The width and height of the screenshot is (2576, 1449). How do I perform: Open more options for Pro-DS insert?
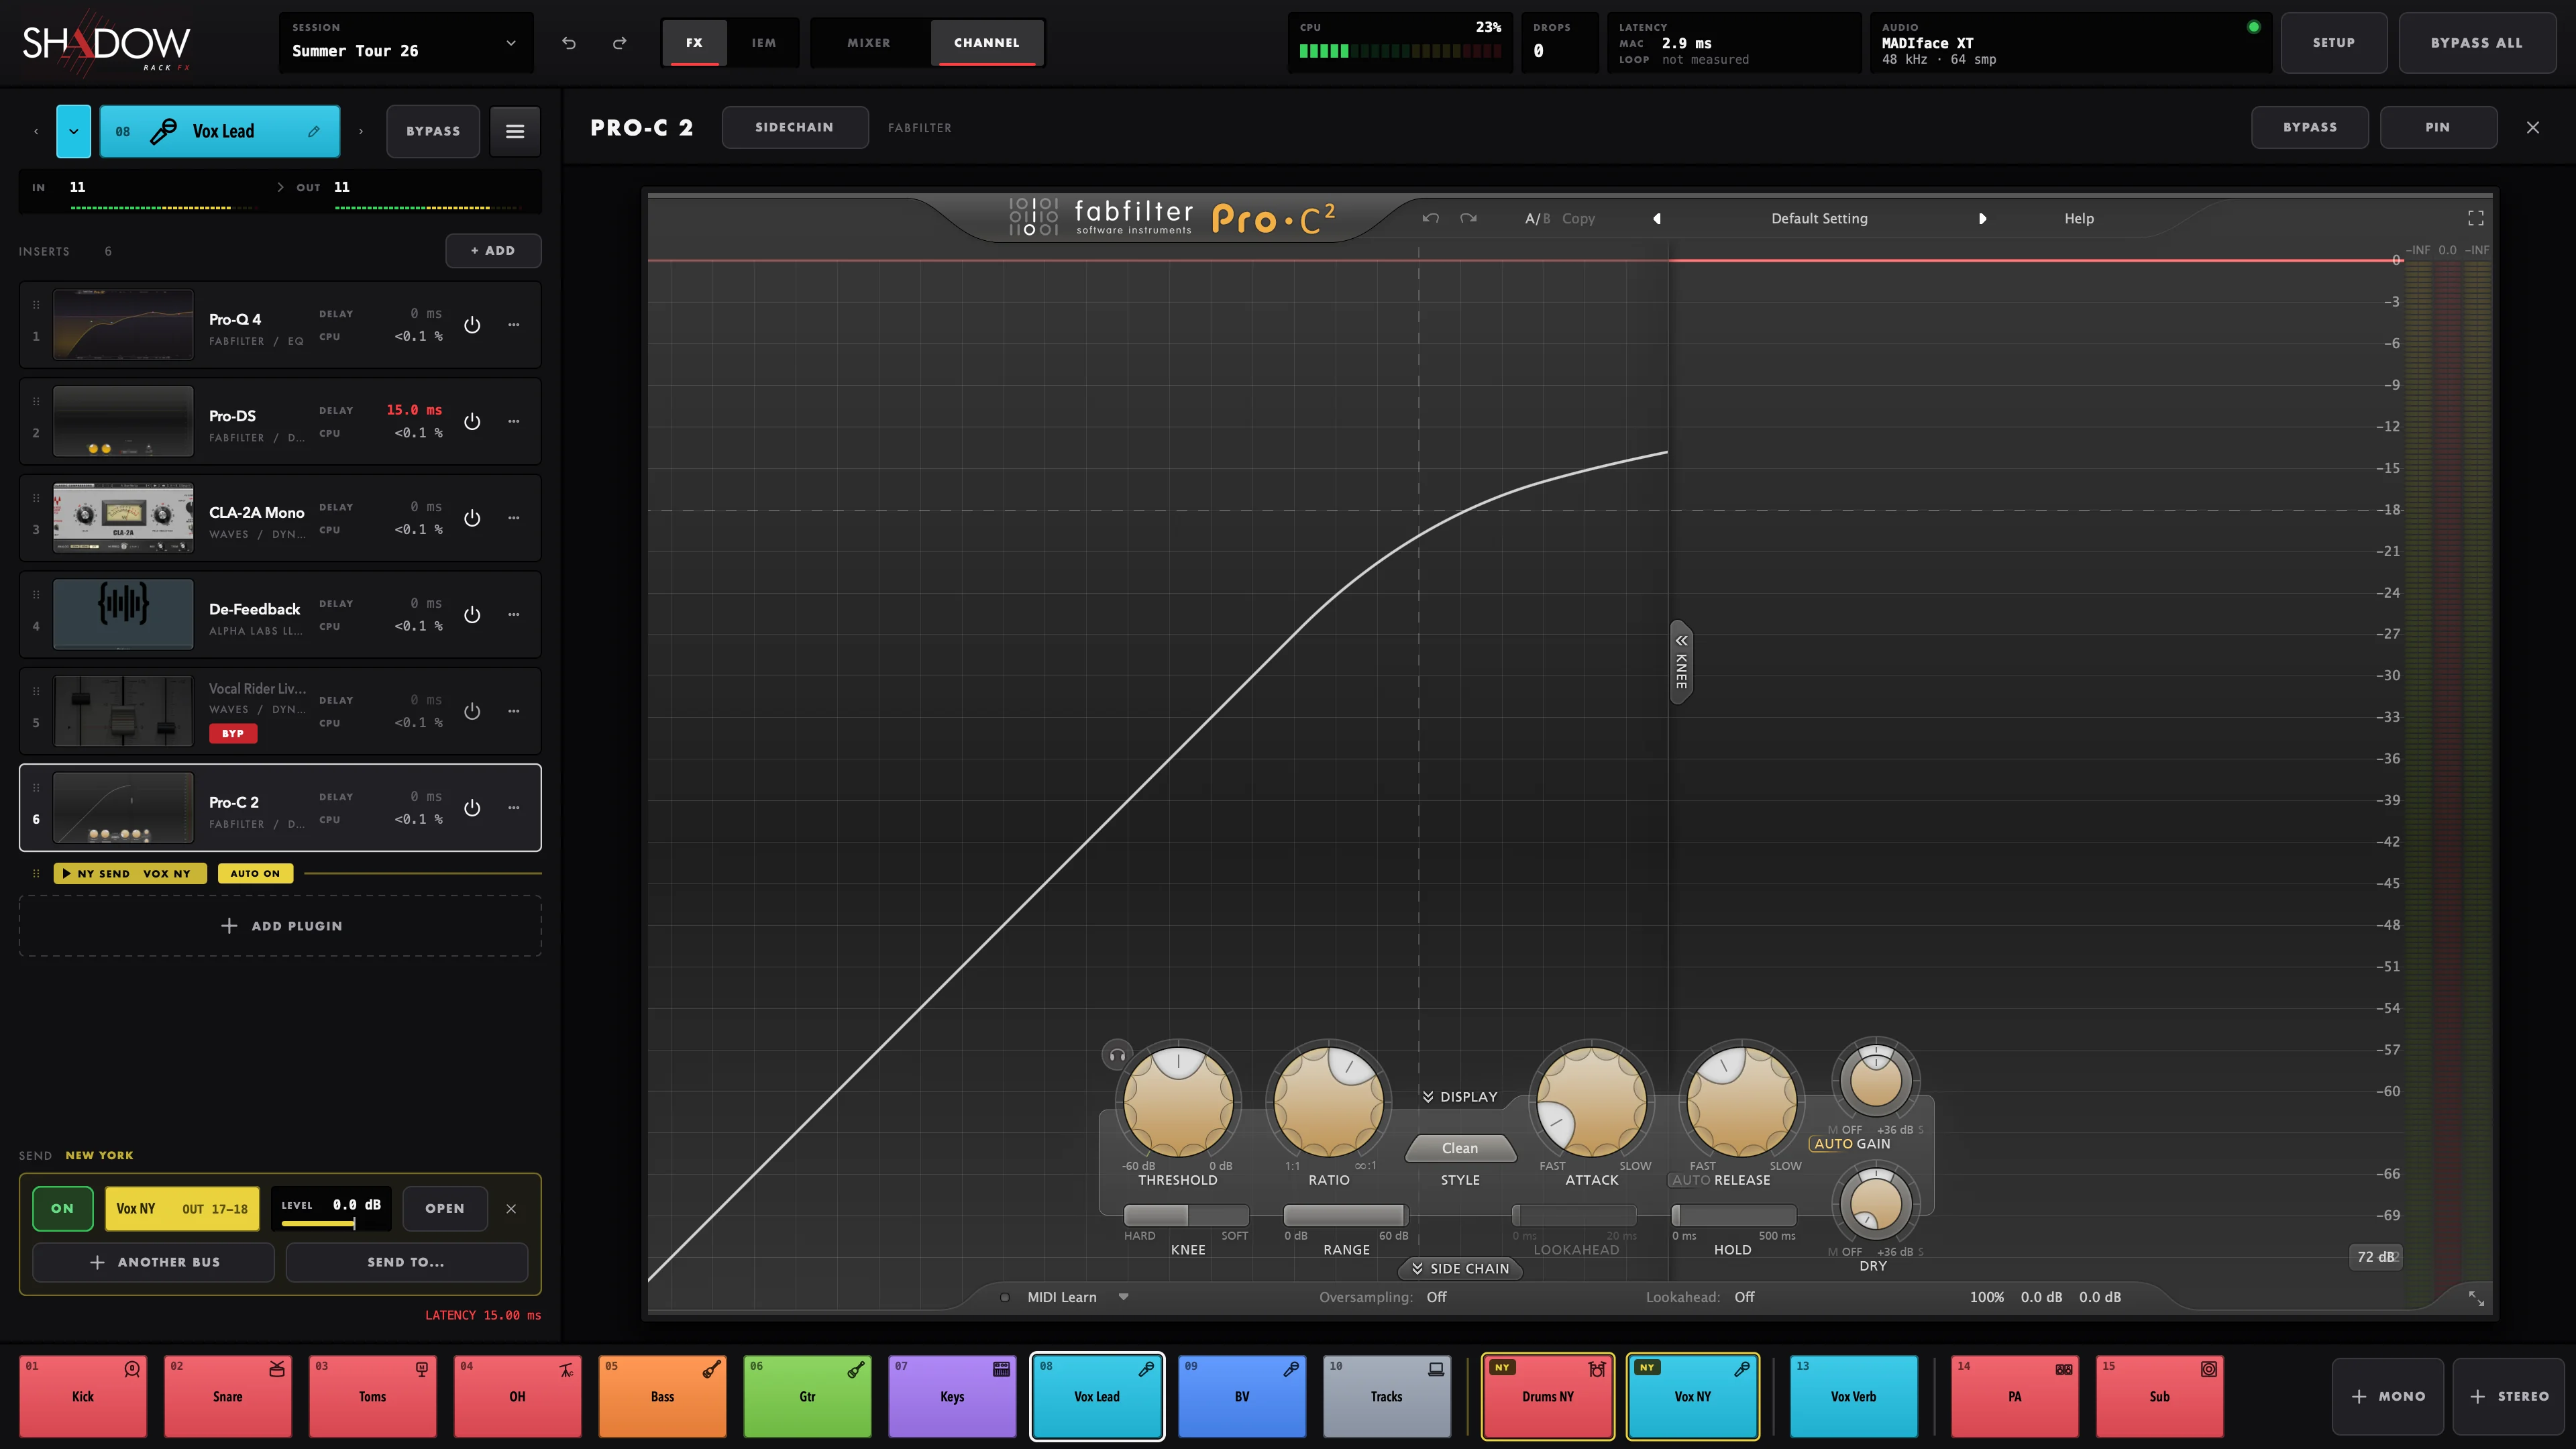(514, 421)
